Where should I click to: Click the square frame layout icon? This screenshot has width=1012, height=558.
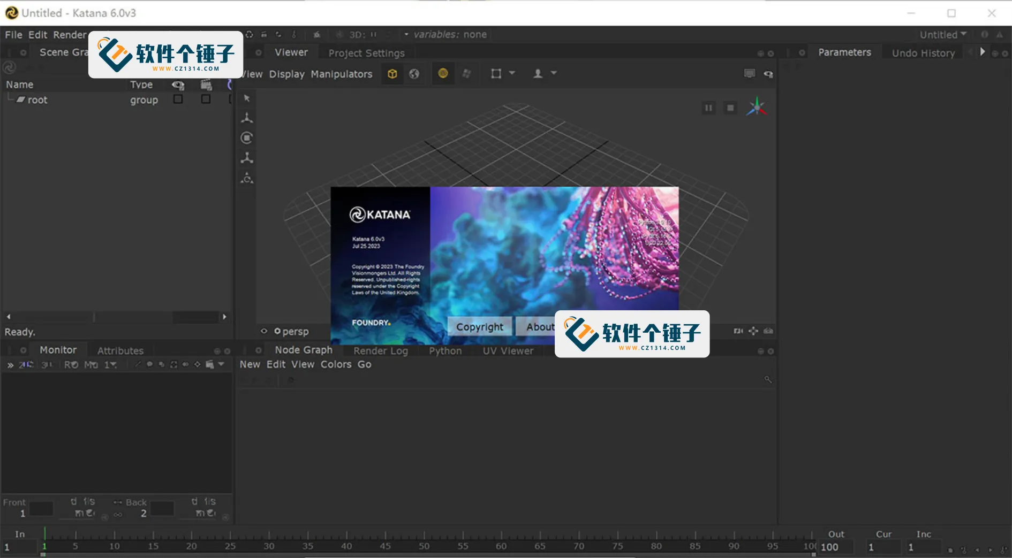(x=496, y=73)
